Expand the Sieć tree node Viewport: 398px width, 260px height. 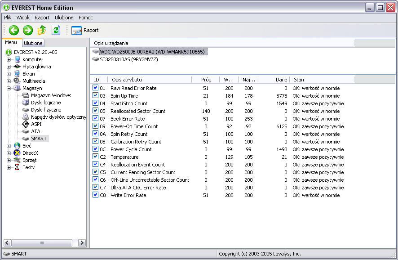pyautogui.click(x=9, y=146)
